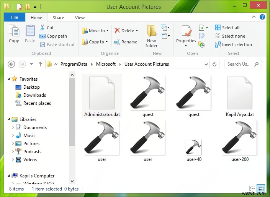Screen dimensions: 270x197
Task: Click Paste shortcut in the ribbon
Action: coord(57,45)
